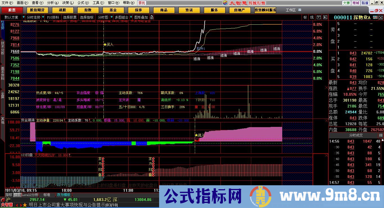
Task: Click the star icon in news ticker
Action: tap(25, 205)
